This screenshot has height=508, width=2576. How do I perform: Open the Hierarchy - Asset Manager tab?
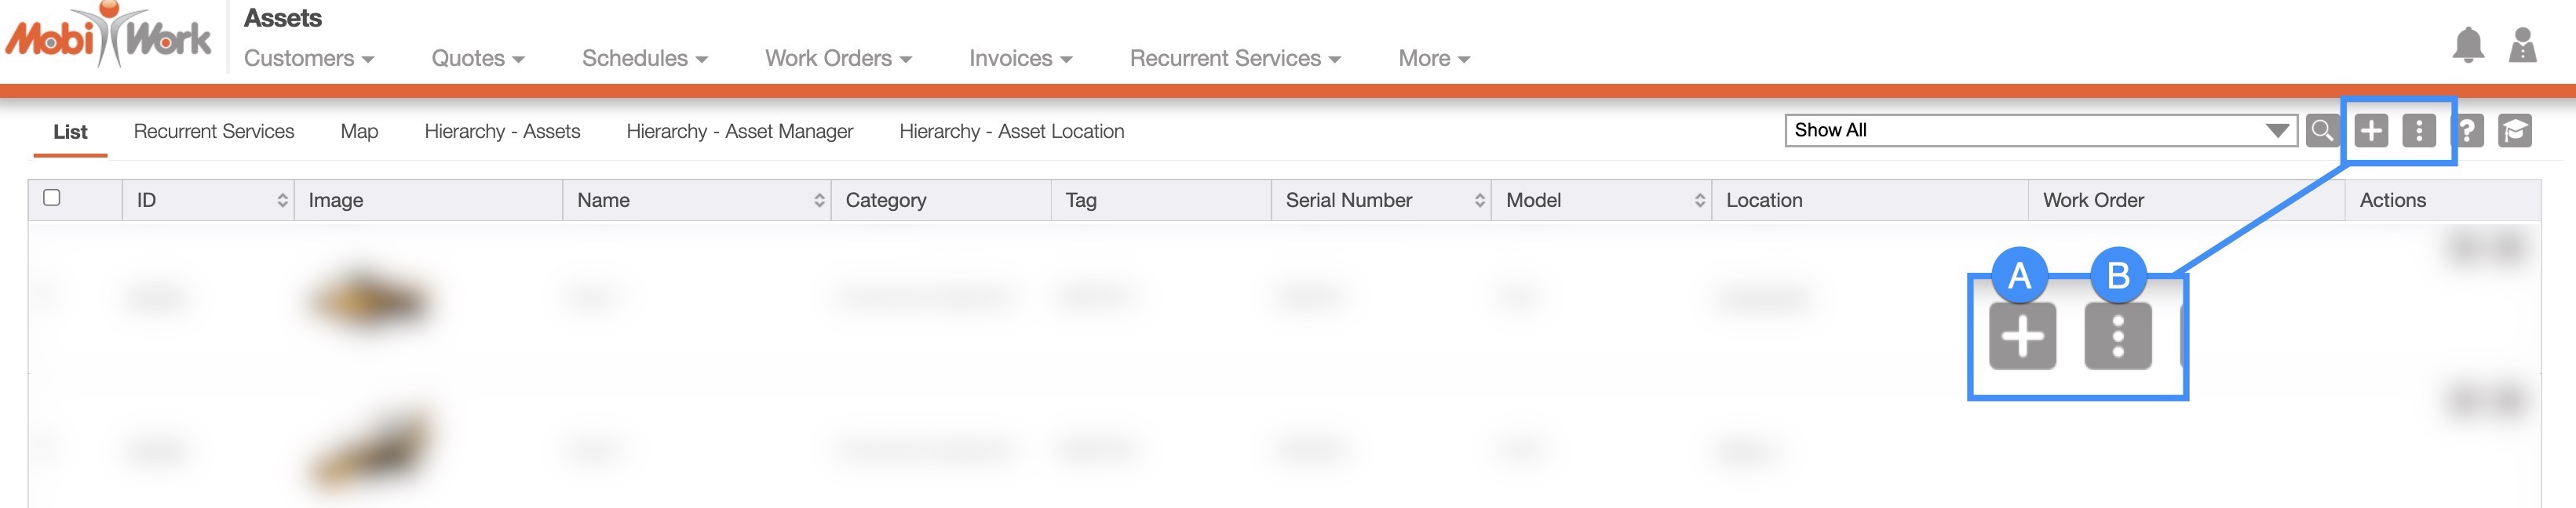[x=739, y=132]
